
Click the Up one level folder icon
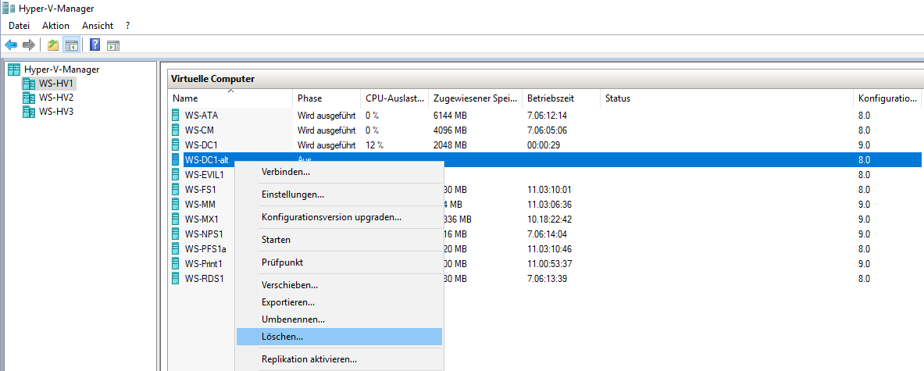[x=53, y=45]
